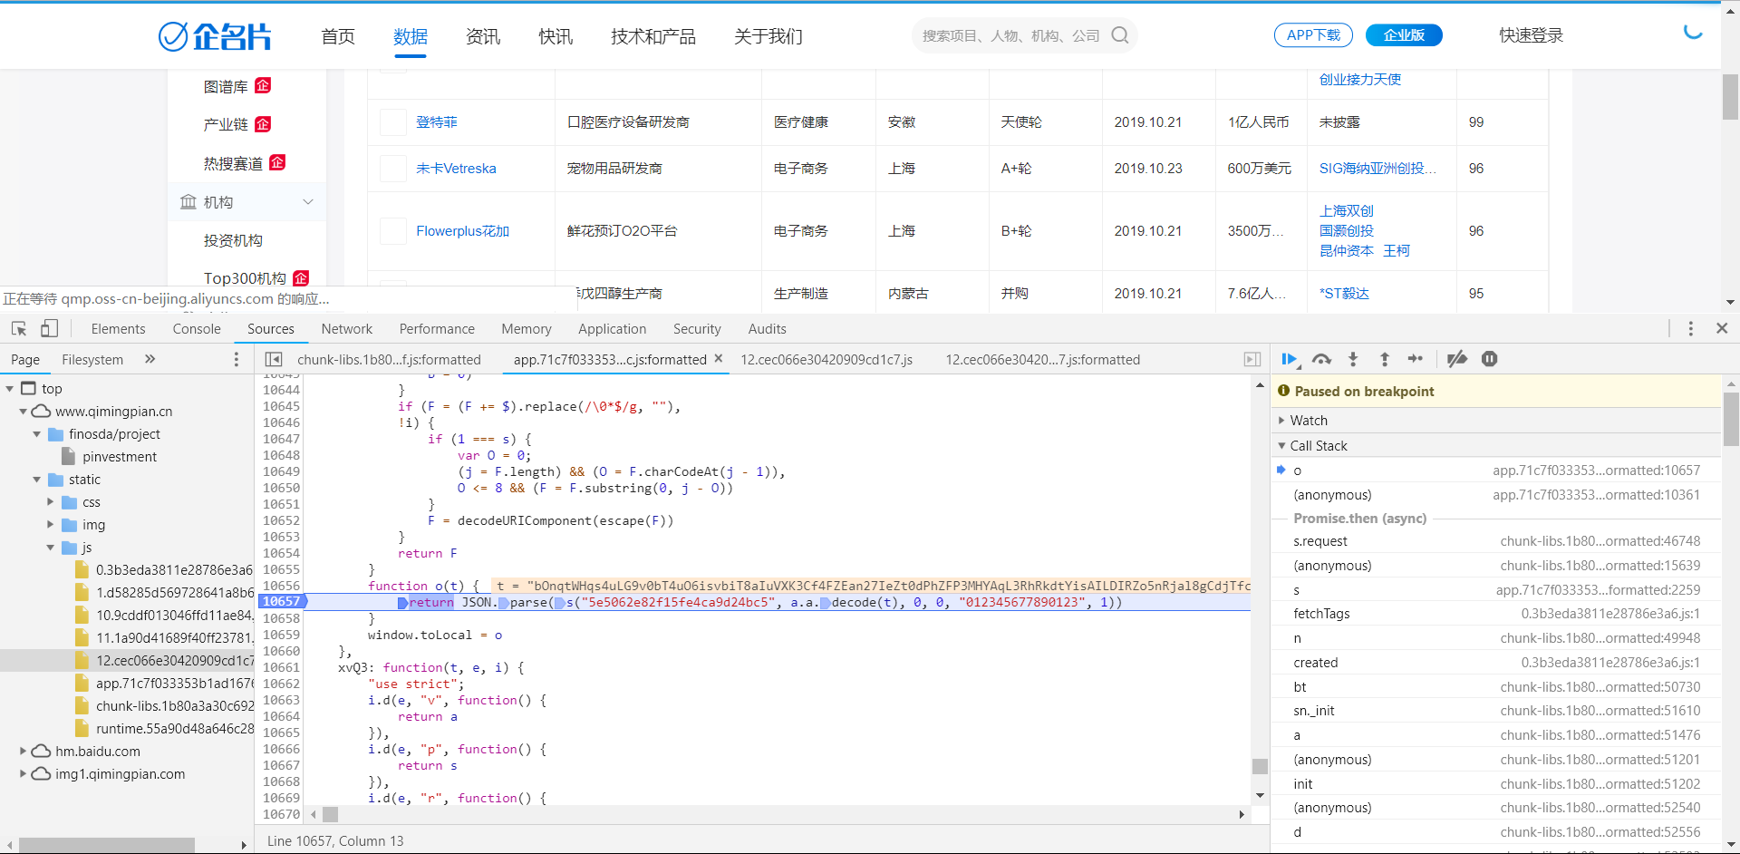This screenshot has width=1740, height=854.
Task: Click red badge next to 热搜赛道
Action: pos(277,162)
